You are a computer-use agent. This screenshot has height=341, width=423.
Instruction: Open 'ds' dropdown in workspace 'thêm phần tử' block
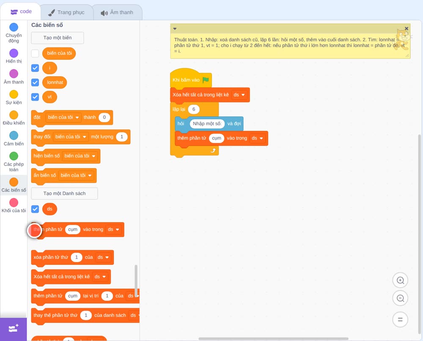coord(257,138)
